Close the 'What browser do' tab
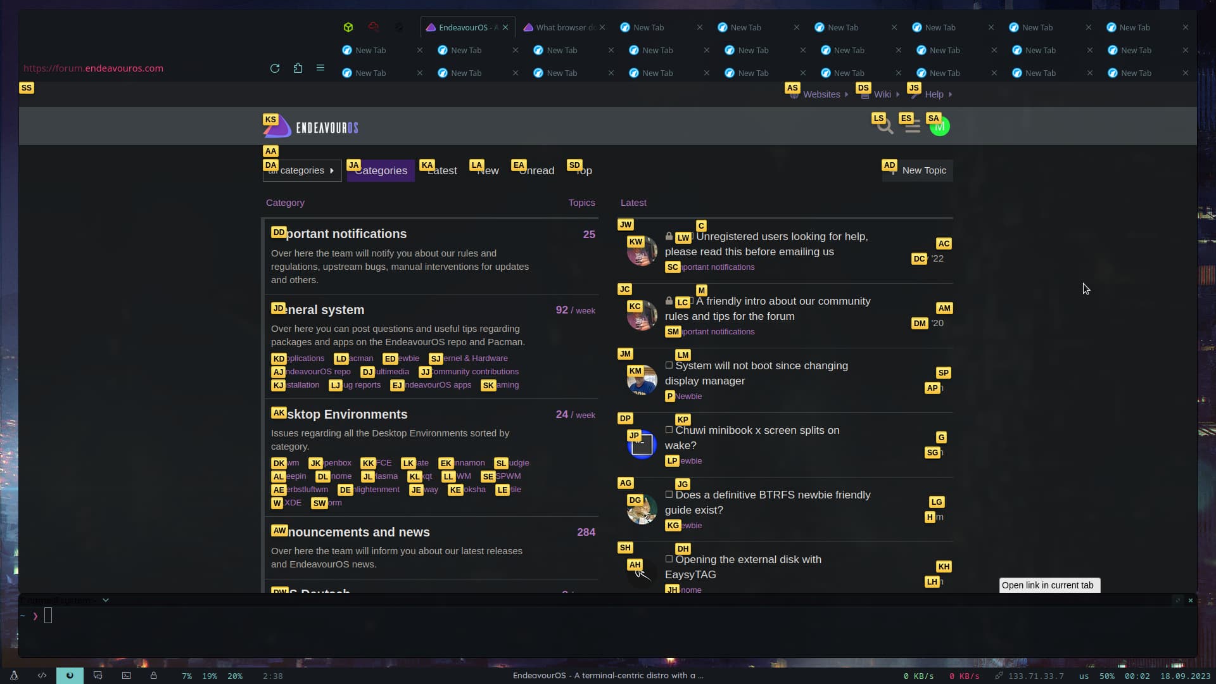 coord(602,27)
